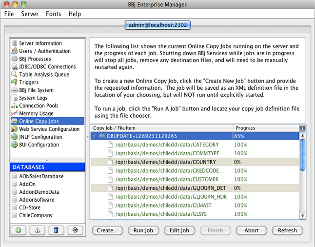Viewport: 315px width, 247px height.
Task: Click the CD-Store database icon
Action: pos(14,207)
